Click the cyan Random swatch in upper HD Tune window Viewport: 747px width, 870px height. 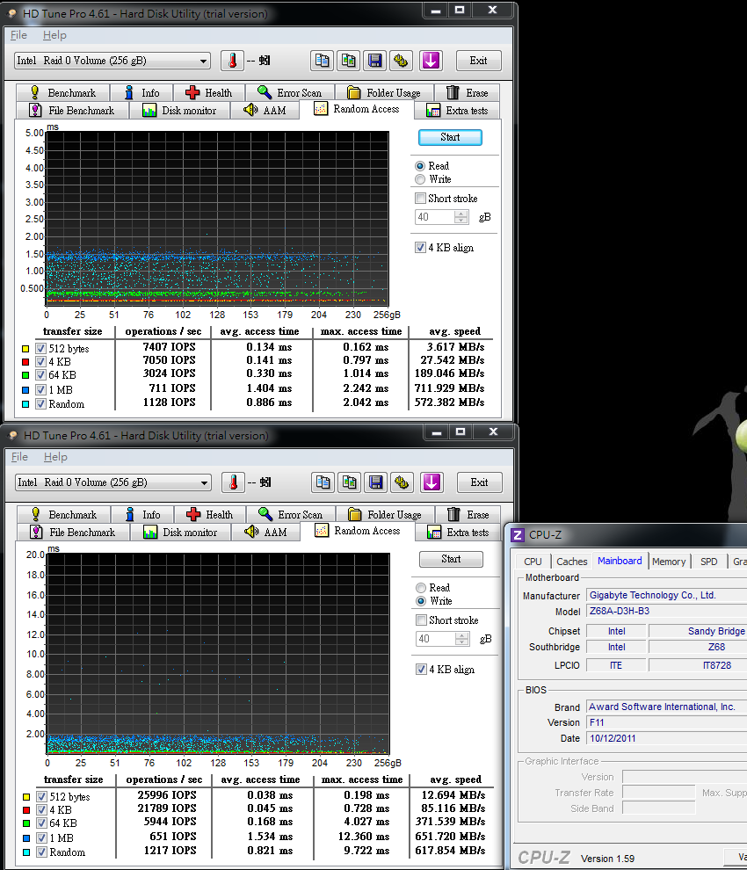click(25, 404)
